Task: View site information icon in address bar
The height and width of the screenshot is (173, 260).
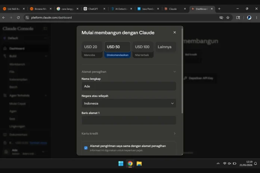Action: (27, 18)
